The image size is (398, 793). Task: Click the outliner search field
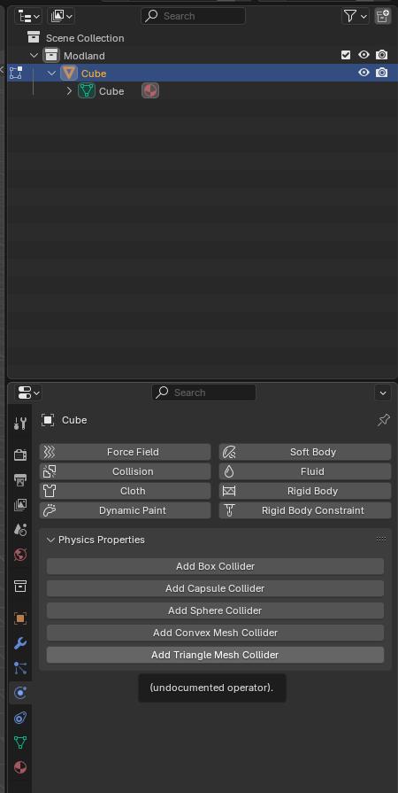(x=193, y=16)
